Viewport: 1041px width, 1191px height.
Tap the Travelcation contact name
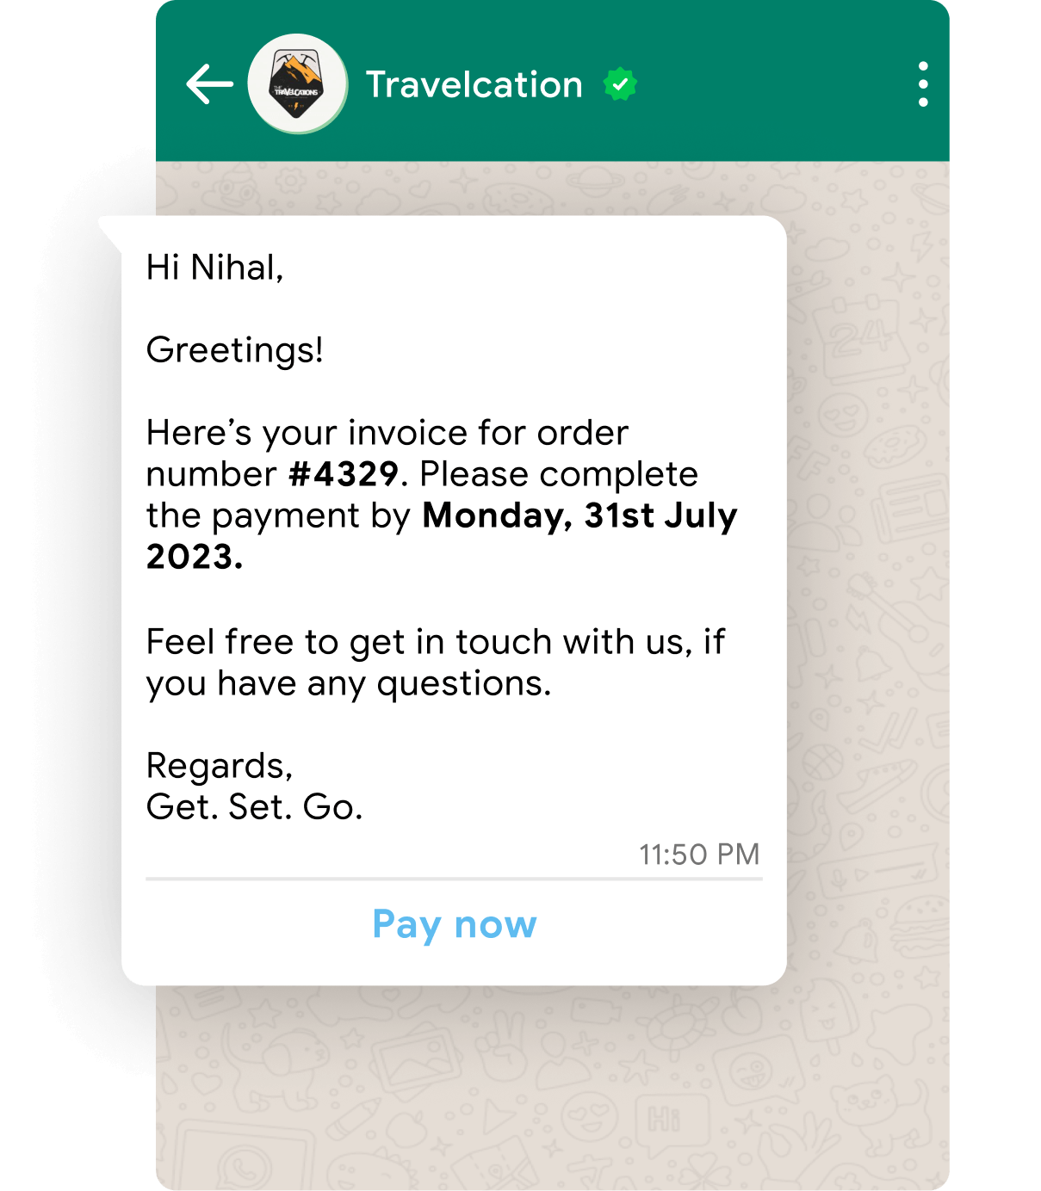click(474, 84)
